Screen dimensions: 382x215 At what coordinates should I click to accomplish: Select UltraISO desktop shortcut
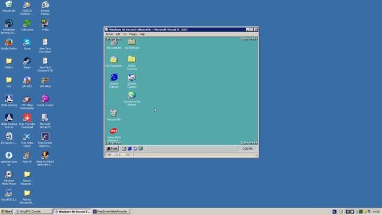tap(27, 82)
